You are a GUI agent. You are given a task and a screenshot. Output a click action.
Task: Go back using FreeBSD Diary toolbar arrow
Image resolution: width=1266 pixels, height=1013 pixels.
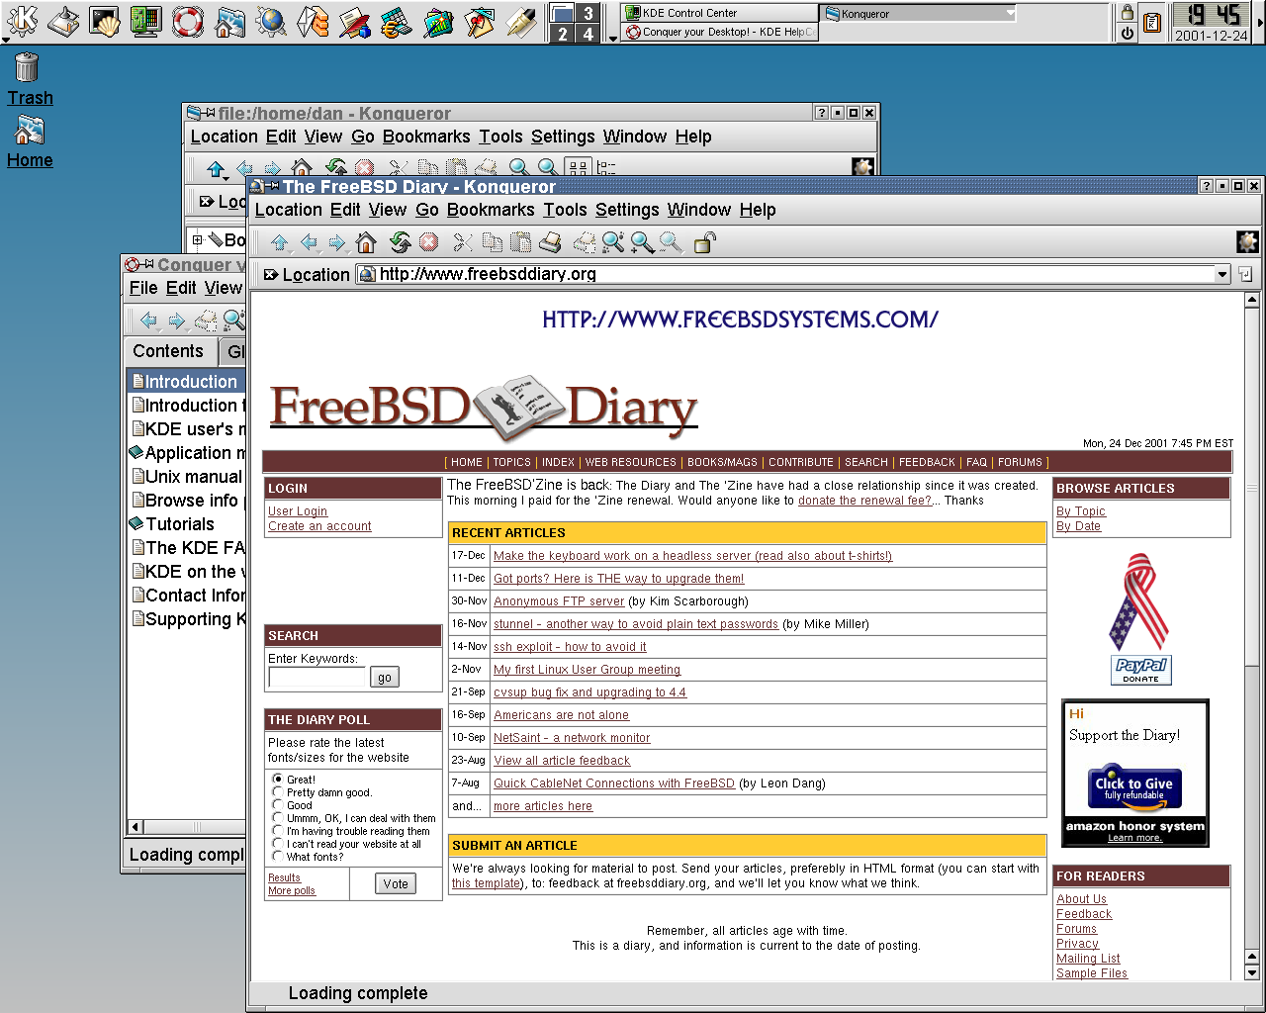(x=309, y=242)
